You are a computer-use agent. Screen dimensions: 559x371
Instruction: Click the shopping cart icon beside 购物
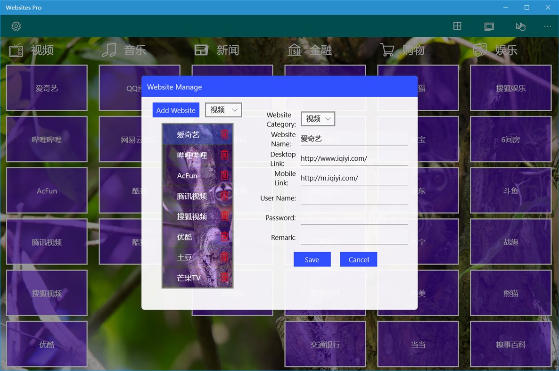tap(387, 50)
